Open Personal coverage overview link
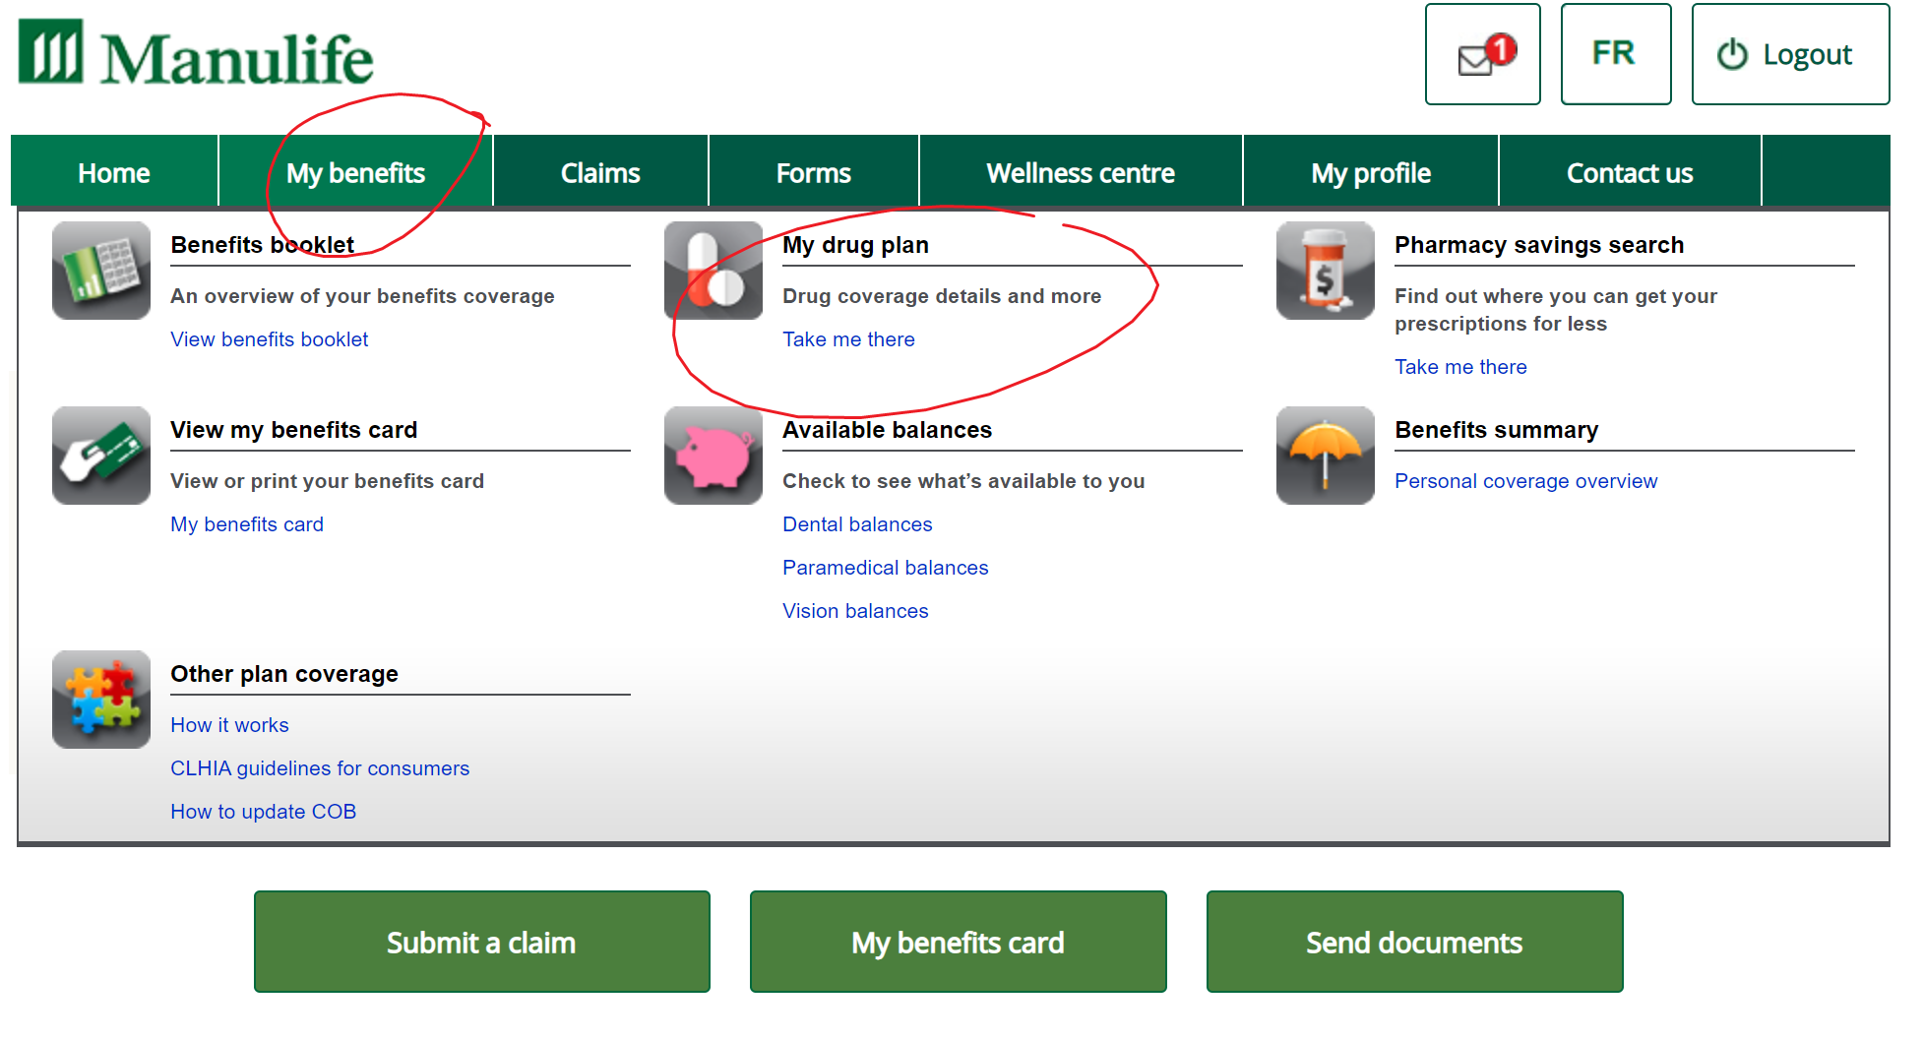 pyautogui.click(x=1525, y=481)
